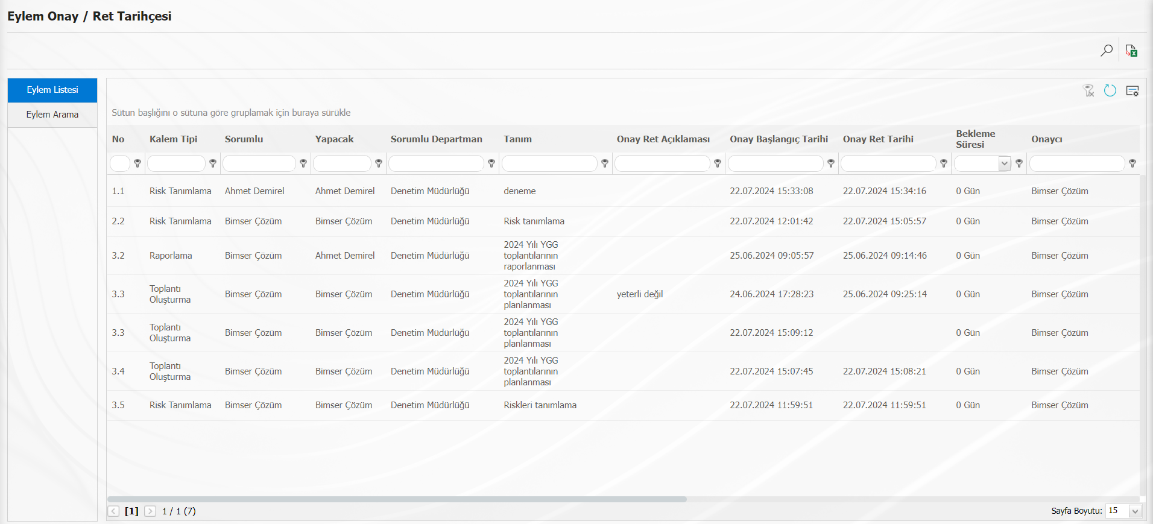
Task: Open filter icon for Onay Ret Tarihi
Action: pyautogui.click(x=944, y=163)
